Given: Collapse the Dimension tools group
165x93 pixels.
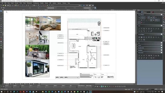Looking at the screenshot, I should (161, 52).
